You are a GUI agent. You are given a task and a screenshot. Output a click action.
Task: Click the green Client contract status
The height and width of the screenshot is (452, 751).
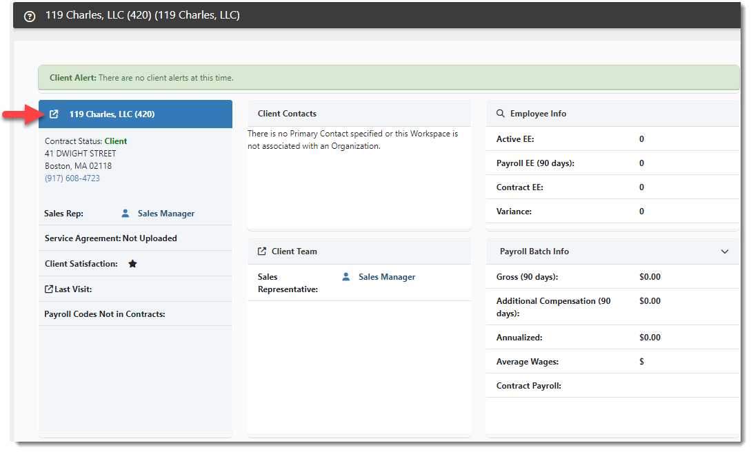(115, 141)
